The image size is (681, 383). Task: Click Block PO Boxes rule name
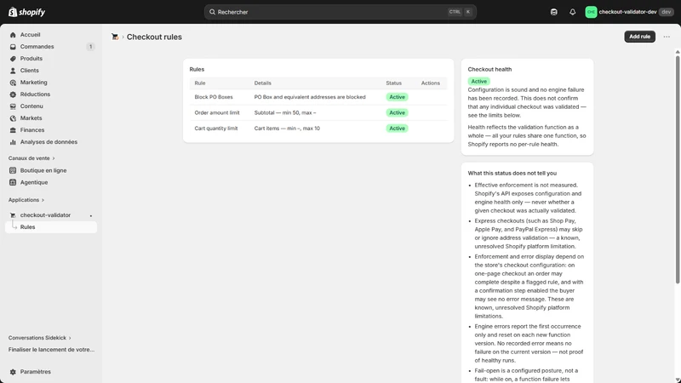[214, 97]
